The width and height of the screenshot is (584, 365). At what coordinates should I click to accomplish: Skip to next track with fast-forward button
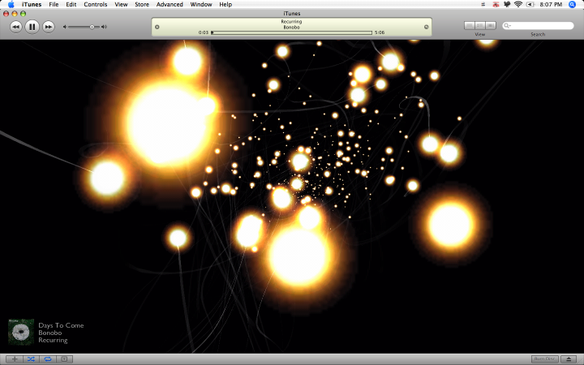tap(49, 27)
